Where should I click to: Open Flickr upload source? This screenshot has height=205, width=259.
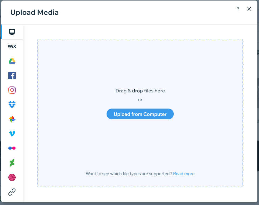(x=12, y=148)
